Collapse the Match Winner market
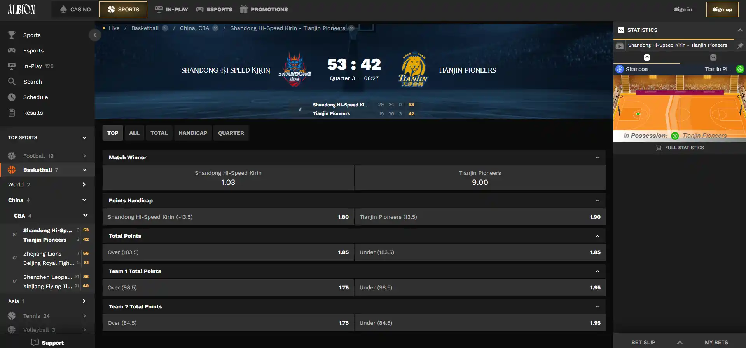Image resolution: width=746 pixels, height=348 pixels. [x=597, y=157]
